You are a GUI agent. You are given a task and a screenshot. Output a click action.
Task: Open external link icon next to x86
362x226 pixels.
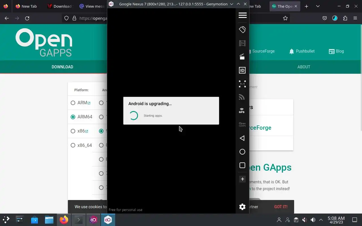click(87, 131)
